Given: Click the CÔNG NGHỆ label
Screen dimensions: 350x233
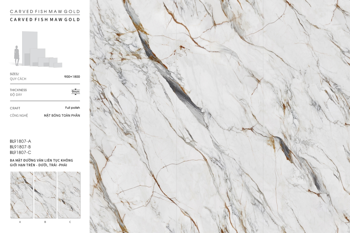Looking at the screenshot, I should [x=19, y=116].
